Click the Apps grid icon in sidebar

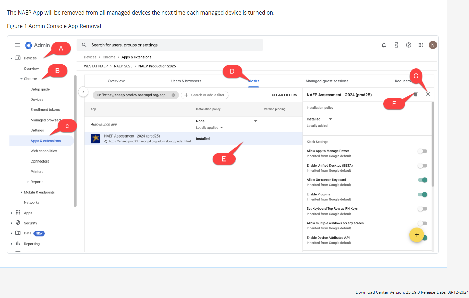(x=18, y=213)
